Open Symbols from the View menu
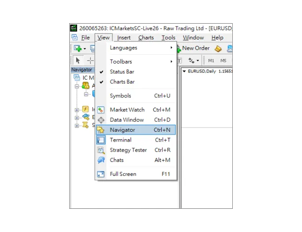Image resolution: width=302 pixels, height=232 pixels. [x=120, y=96]
